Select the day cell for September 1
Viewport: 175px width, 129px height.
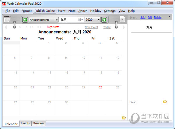45,48
